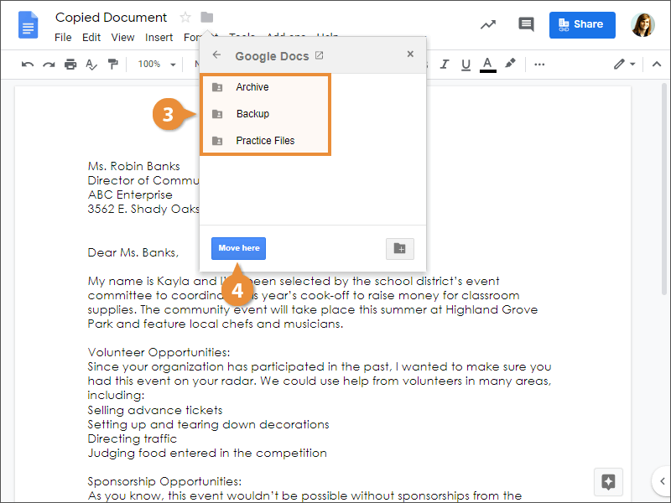The height and width of the screenshot is (503, 671).
Task: Click the 'Dear Ms. Banks,' line
Action: click(133, 253)
